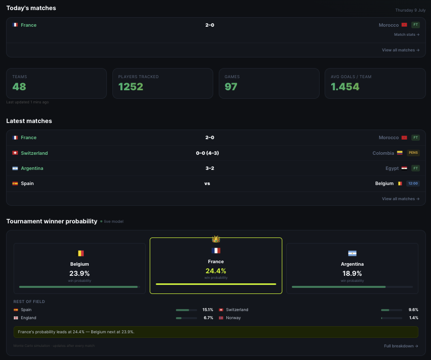This screenshot has height=360, width=431.
Task: Click Norway in Rest of Field
Action: click(233, 318)
